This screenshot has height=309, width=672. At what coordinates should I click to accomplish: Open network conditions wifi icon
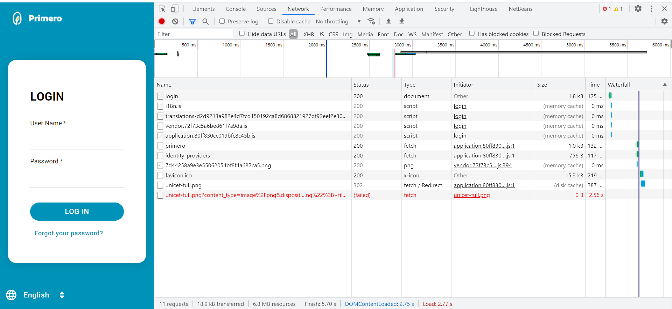pos(371,21)
